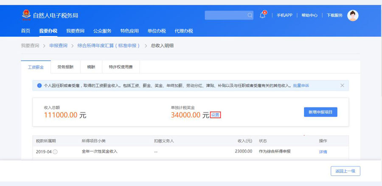This screenshot has width=382, height=186.
Task: Open the user avatar profile
Action: (x=353, y=15)
